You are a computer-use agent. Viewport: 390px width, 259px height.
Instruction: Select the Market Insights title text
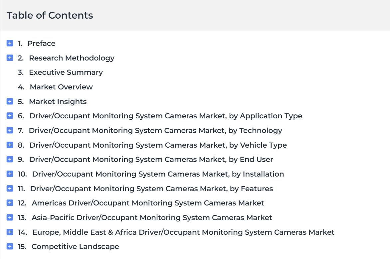coord(58,101)
